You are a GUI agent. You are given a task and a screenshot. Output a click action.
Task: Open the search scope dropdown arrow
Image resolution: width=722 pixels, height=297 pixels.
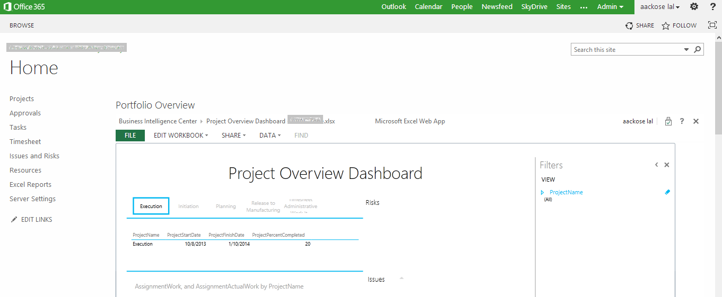[686, 50]
